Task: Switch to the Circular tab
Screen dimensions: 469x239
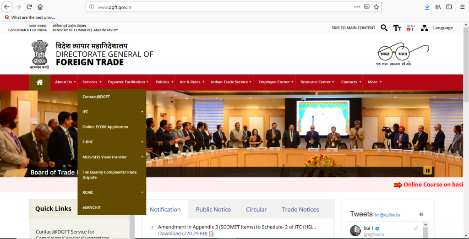Action: (x=256, y=209)
